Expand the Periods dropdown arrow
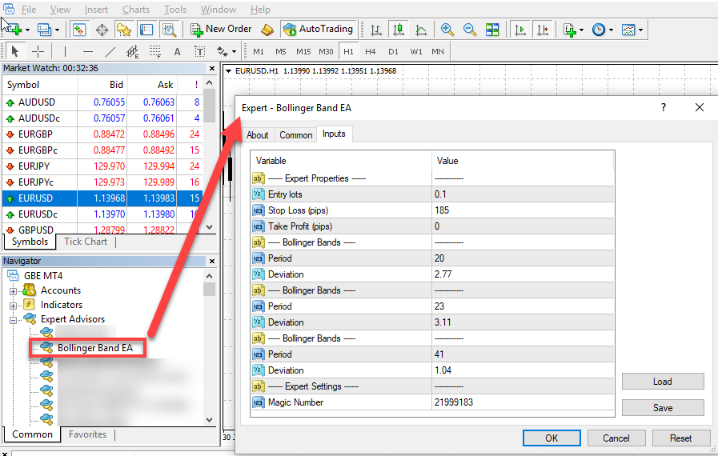Viewport: 718px width, 456px height. (611, 30)
